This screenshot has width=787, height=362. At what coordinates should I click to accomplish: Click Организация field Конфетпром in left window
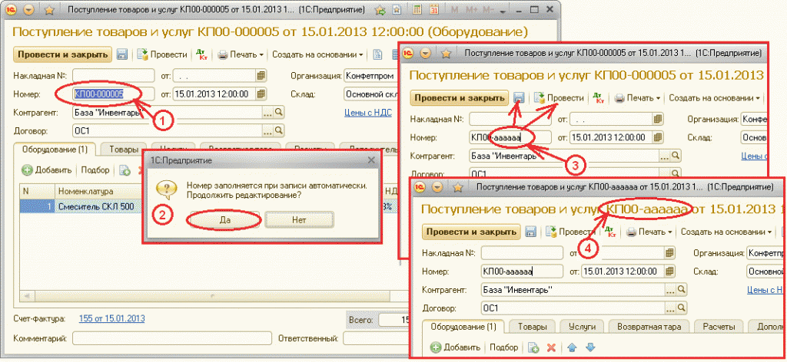370,76
